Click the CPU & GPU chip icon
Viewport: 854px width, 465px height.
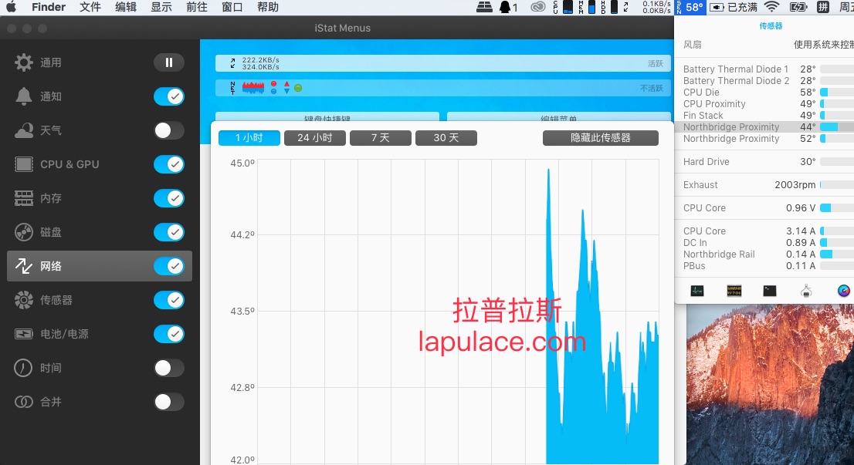tap(23, 164)
